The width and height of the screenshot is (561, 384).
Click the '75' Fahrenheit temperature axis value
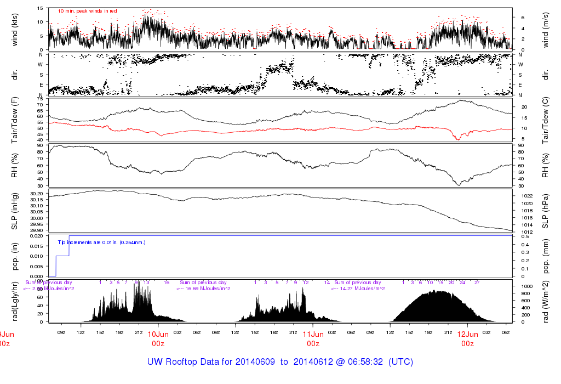tap(40, 99)
